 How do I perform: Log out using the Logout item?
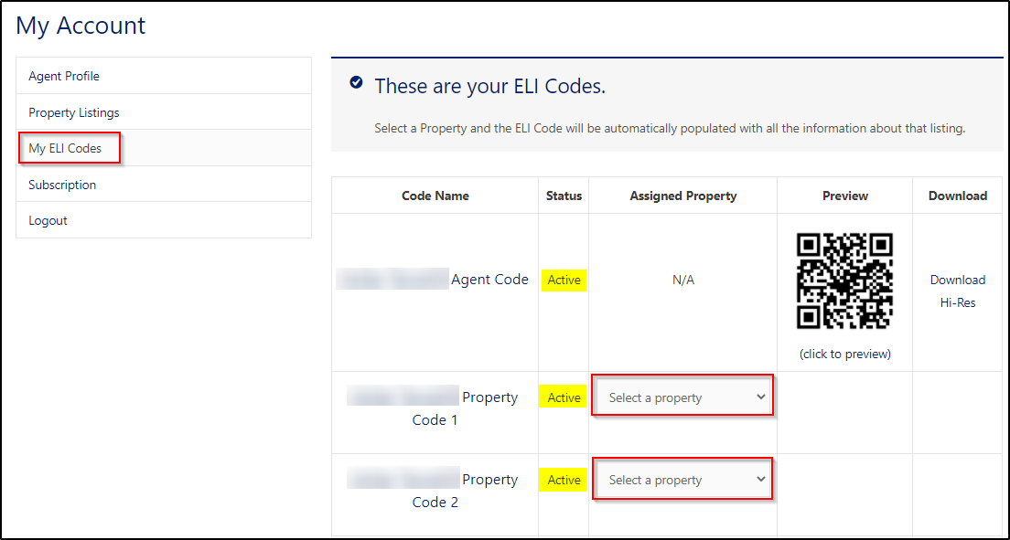coord(48,220)
